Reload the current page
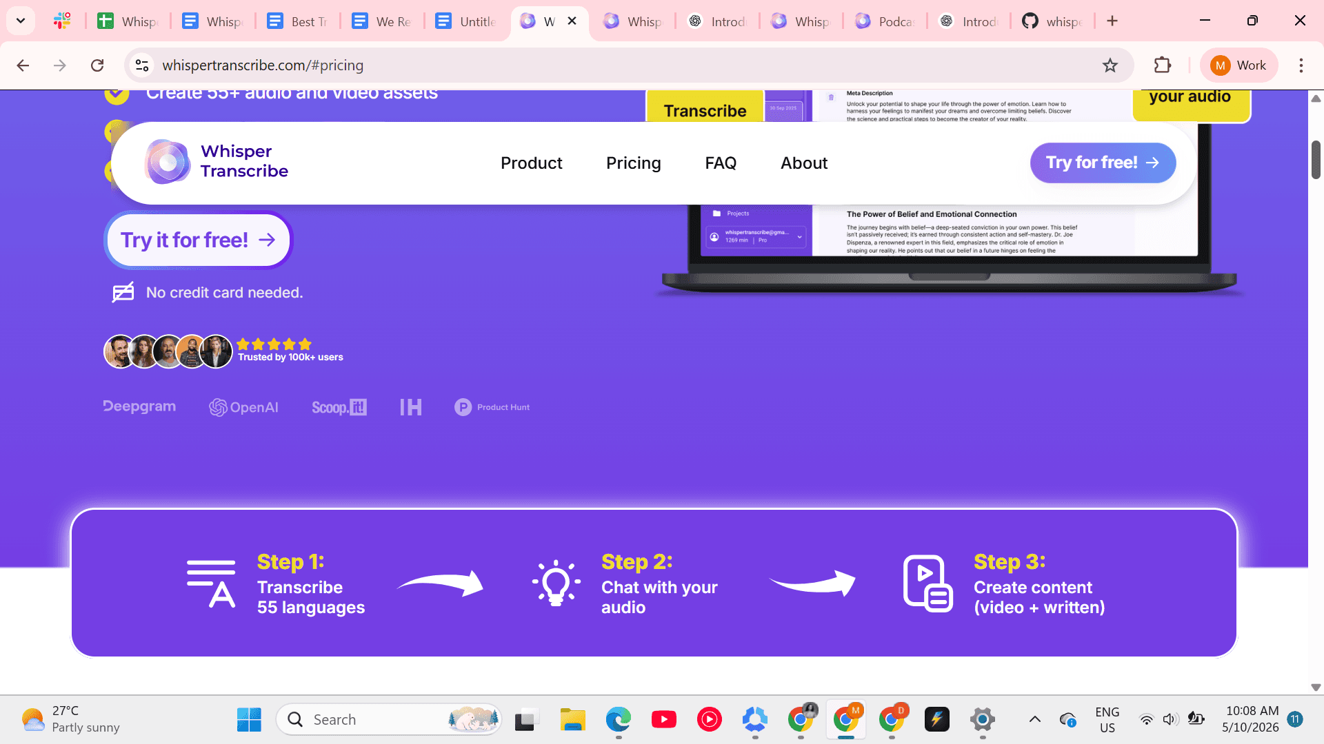This screenshot has width=1324, height=744. [97, 65]
